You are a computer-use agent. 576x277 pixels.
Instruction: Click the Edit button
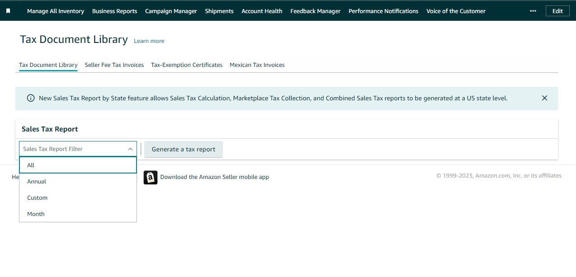coord(557,11)
